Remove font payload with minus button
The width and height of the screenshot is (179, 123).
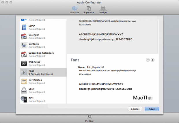point(148,60)
